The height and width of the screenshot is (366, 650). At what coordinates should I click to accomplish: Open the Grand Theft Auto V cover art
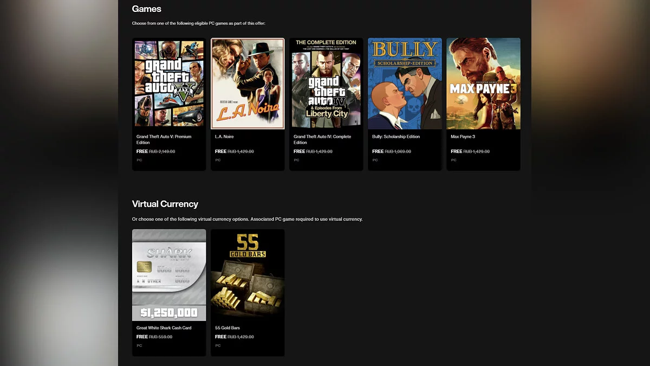pyautogui.click(x=169, y=84)
